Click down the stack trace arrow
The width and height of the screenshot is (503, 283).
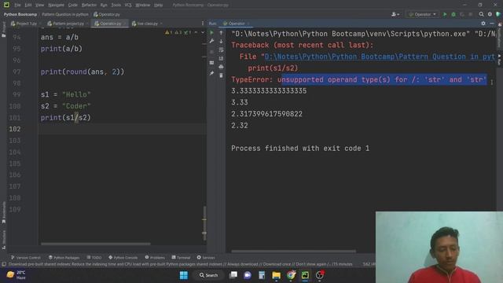click(x=221, y=41)
